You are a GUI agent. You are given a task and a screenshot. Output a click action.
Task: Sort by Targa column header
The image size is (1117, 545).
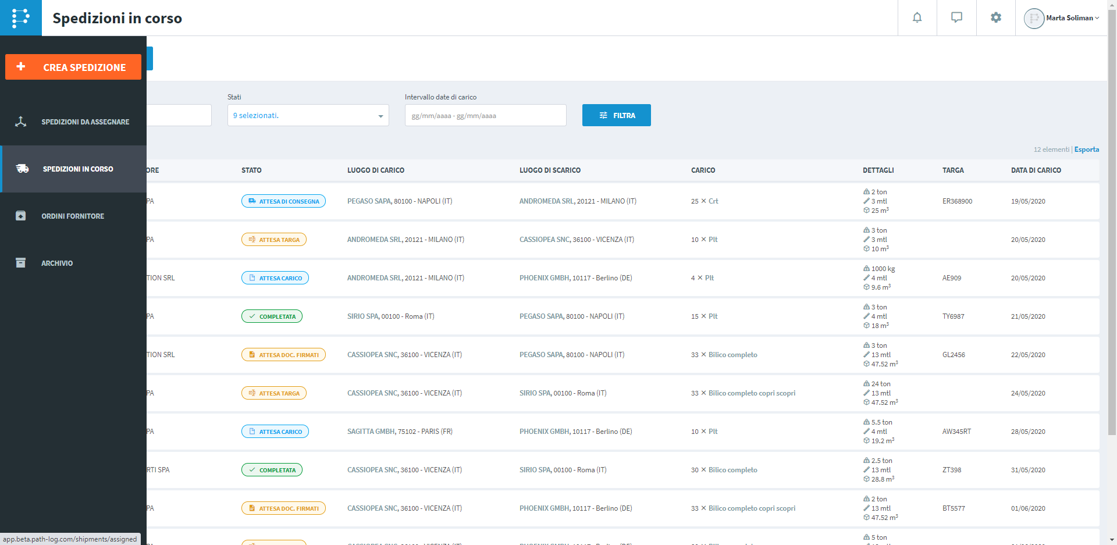(x=953, y=170)
